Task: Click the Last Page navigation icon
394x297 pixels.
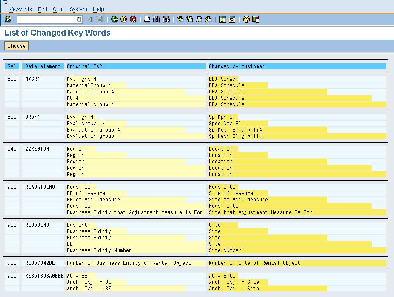Action: pos(208,19)
